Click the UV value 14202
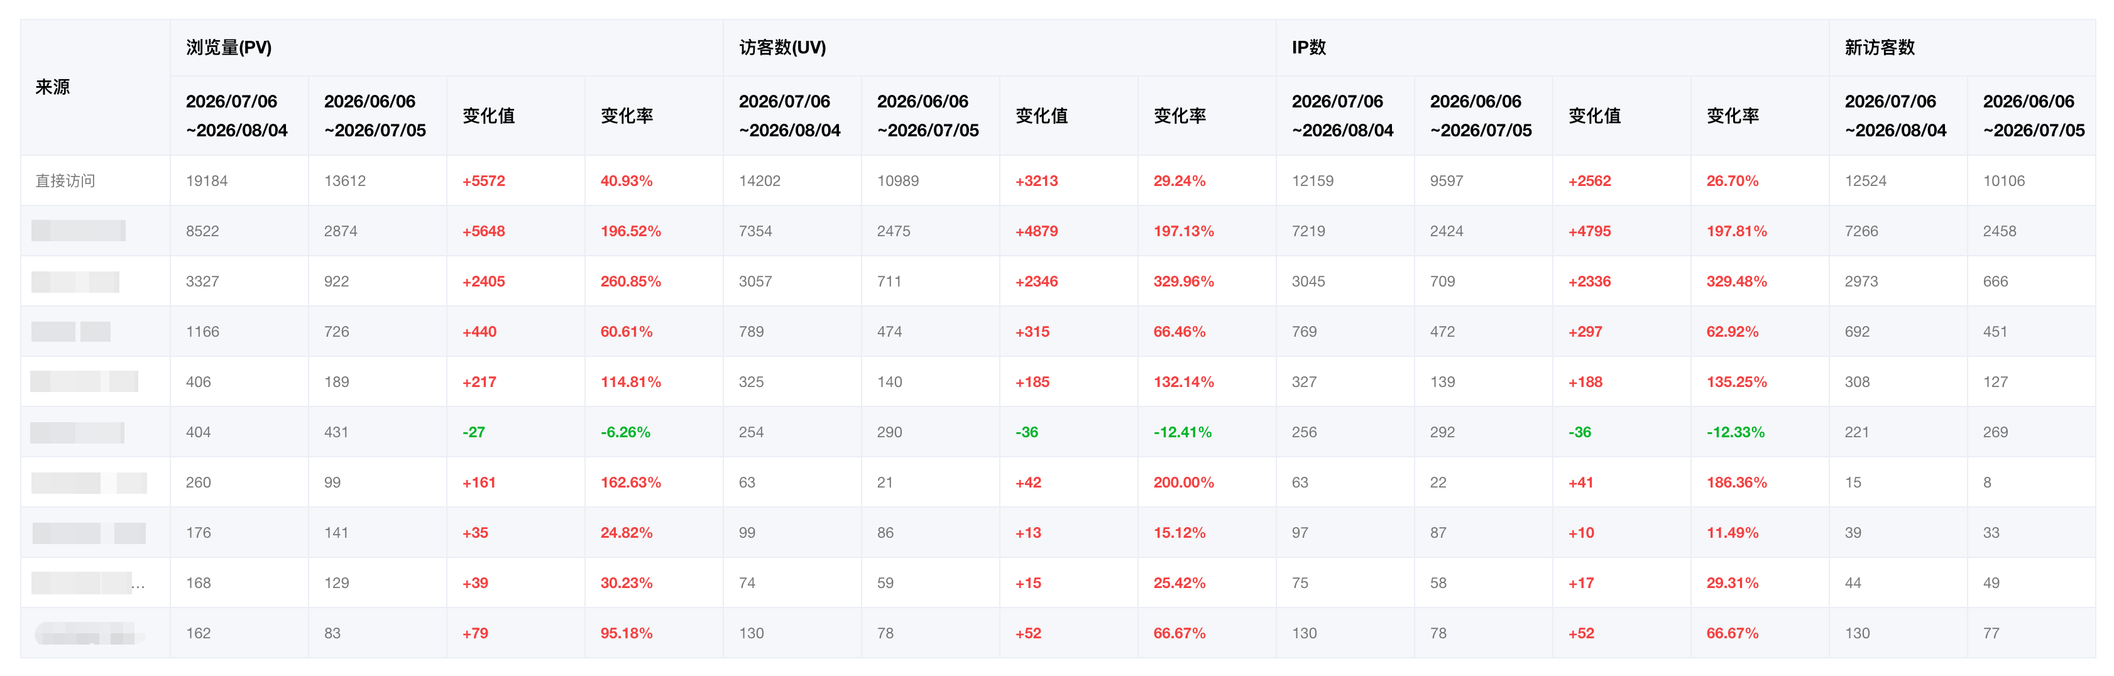Screen dimensions: 2114x676 (x=760, y=180)
